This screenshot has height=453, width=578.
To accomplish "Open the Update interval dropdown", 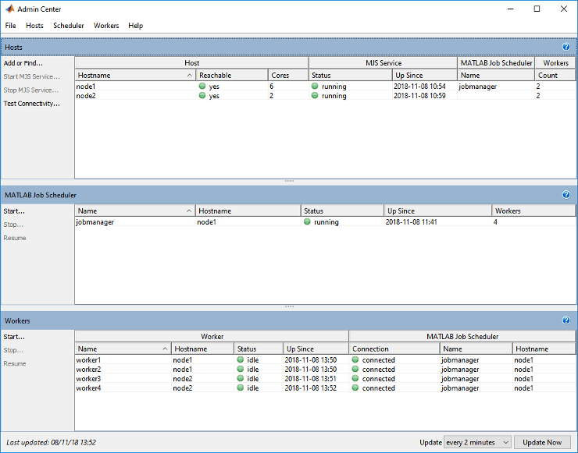I will pyautogui.click(x=476, y=442).
